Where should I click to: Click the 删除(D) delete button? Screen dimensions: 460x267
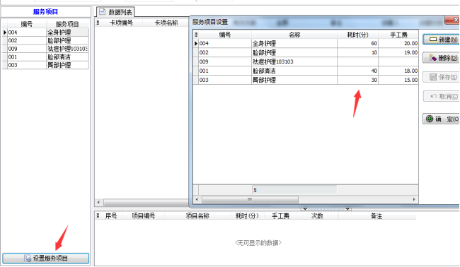(x=441, y=58)
